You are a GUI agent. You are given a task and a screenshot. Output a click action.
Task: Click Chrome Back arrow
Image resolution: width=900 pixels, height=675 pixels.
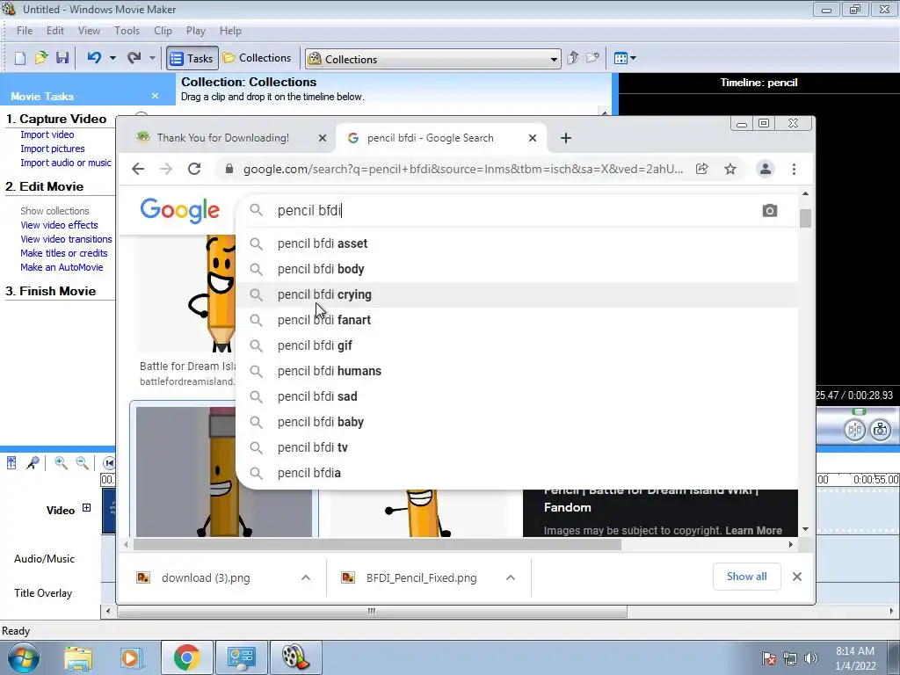point(138,169)
